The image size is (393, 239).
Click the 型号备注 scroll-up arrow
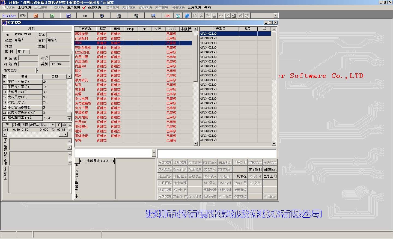pos(69,154)
